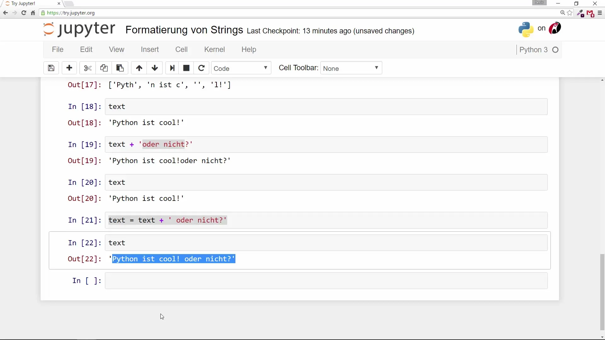Click the Python logo in header
The height and width of the screenshot is (340, 605).
[526, 29]
